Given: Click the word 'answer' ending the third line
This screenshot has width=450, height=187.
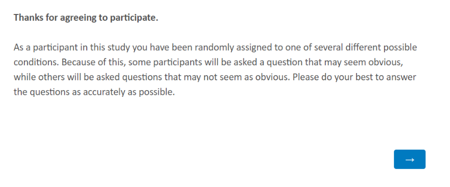Looking at the screenshot, I should tap(403, 78).
